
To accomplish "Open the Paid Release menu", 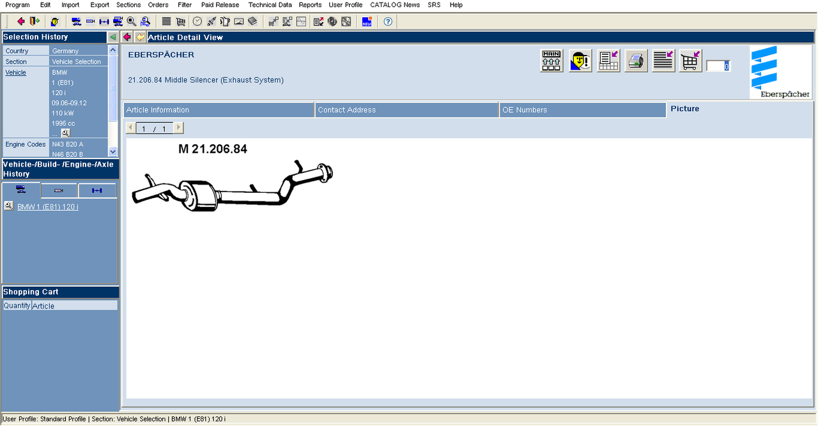I will click(220, 4).
